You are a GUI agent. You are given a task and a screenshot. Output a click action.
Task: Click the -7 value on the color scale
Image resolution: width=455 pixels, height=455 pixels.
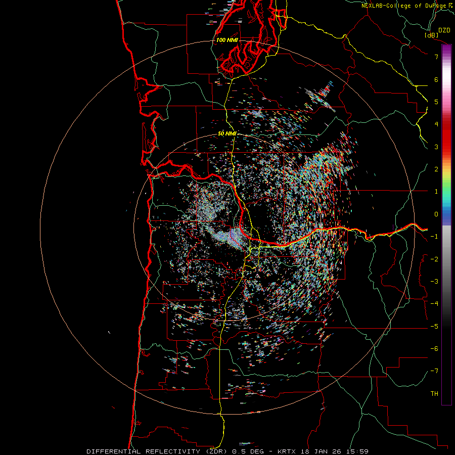point(434,371)
